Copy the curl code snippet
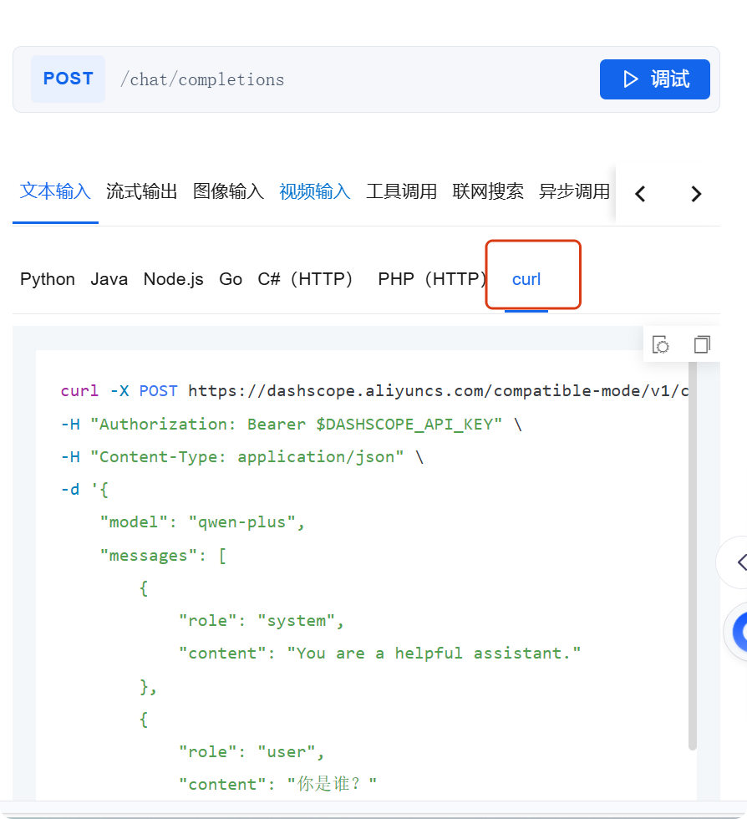This screenshot has width=747, height=819. [702, 343]
